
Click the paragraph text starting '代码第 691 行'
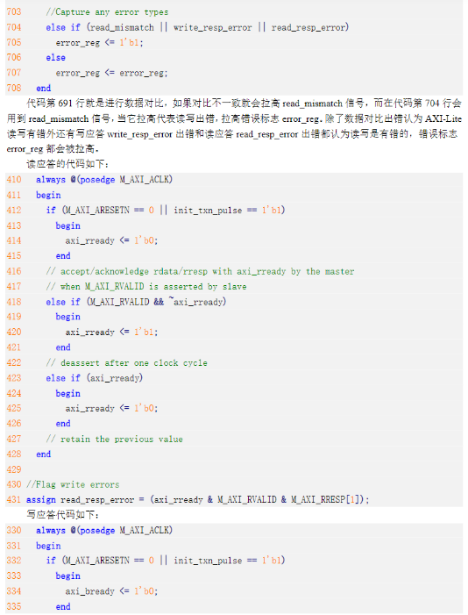(x=234, y=126)
